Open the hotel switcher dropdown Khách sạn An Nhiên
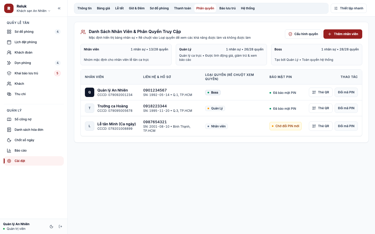375x234 pixels. 33,11
